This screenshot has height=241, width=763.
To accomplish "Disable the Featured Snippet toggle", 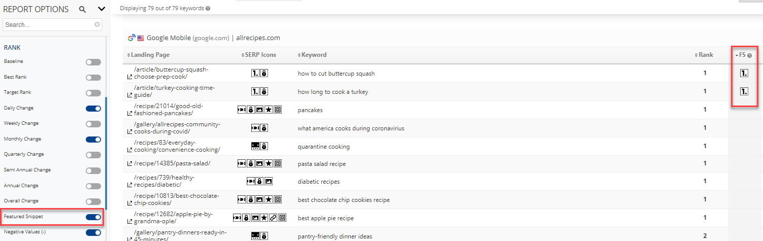I will [93, 217].
